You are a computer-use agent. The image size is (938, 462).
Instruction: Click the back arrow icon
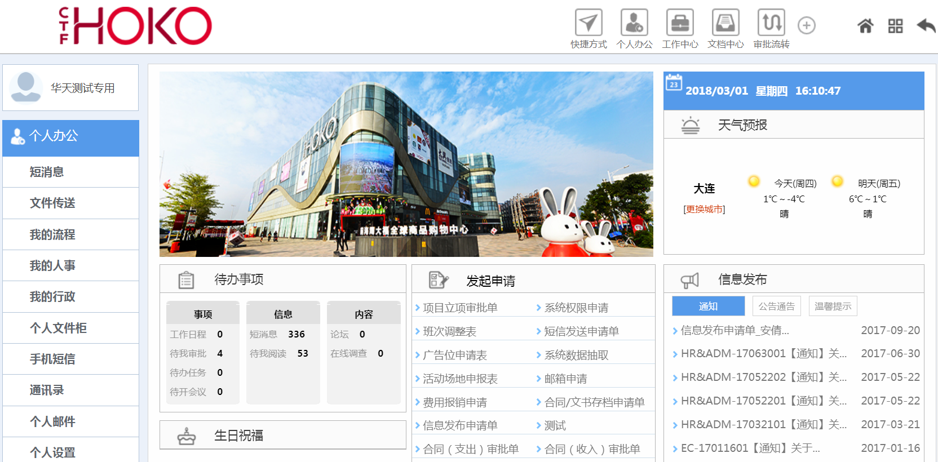(926, 26)
